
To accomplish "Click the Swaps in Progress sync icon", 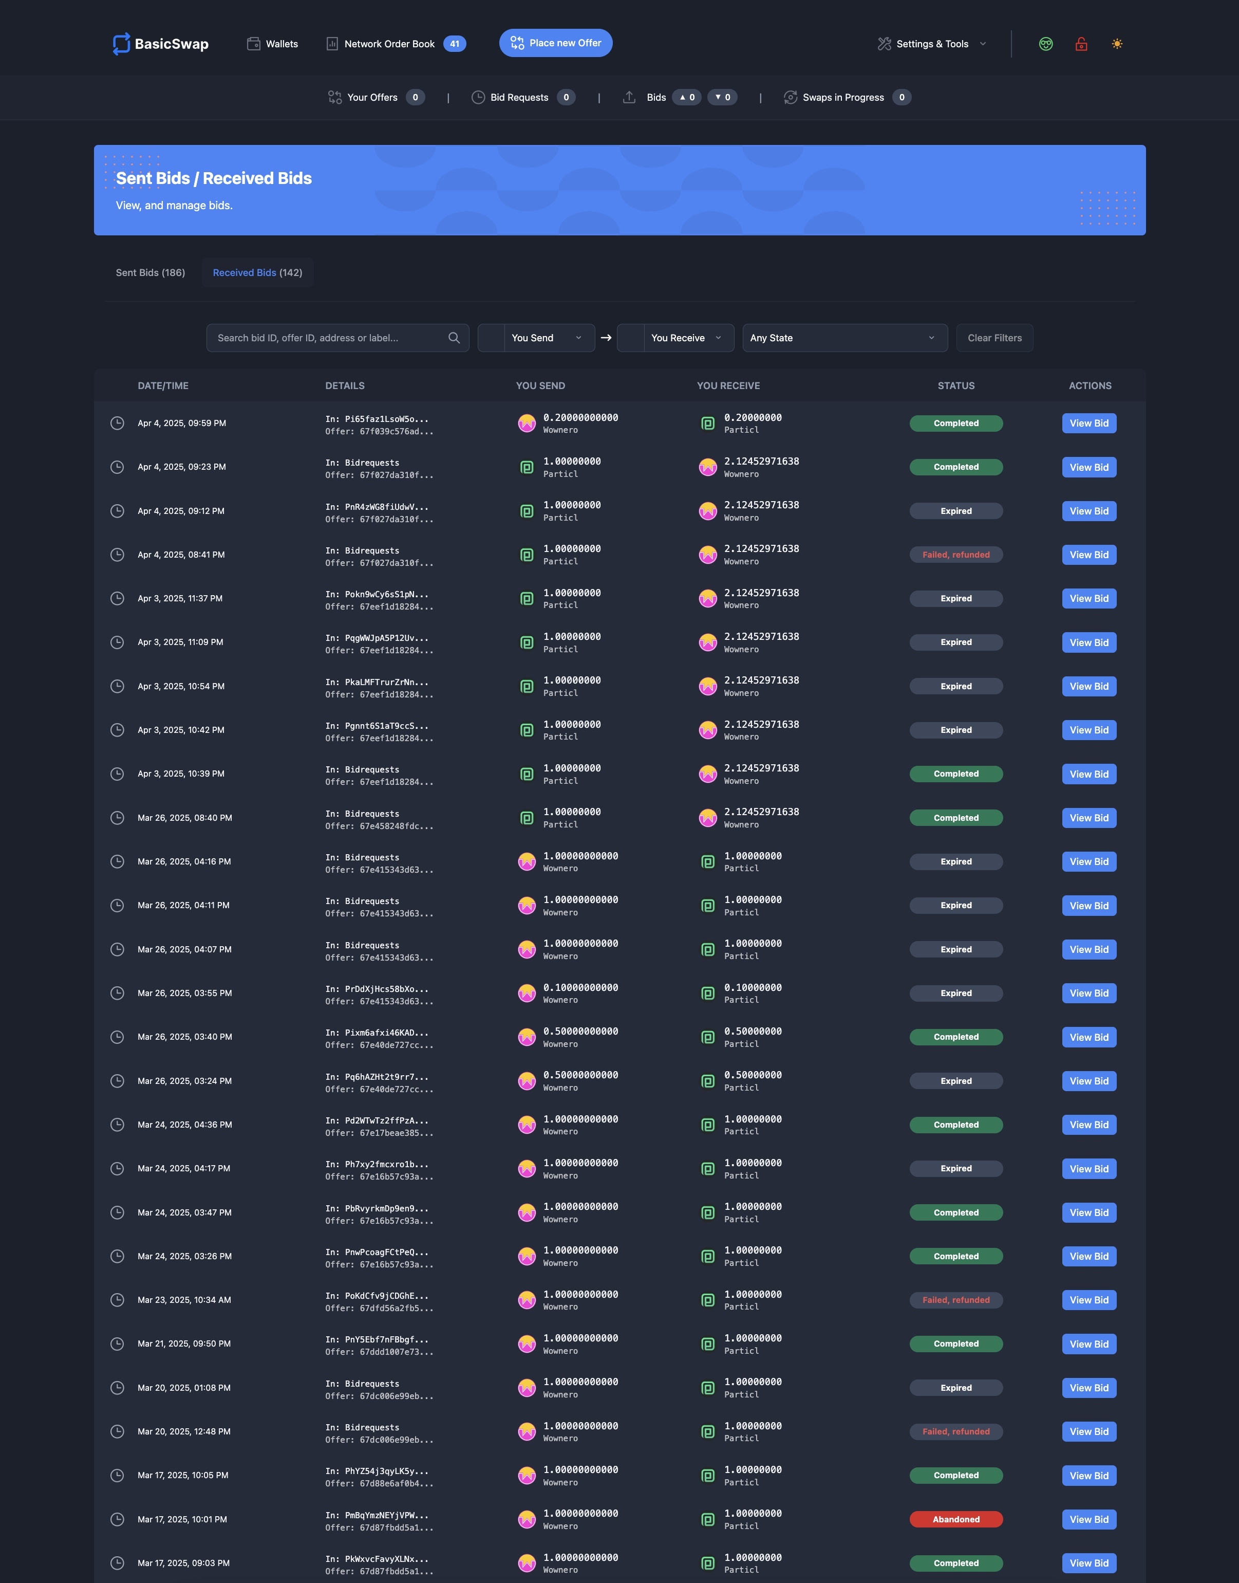I will point(791,97).
